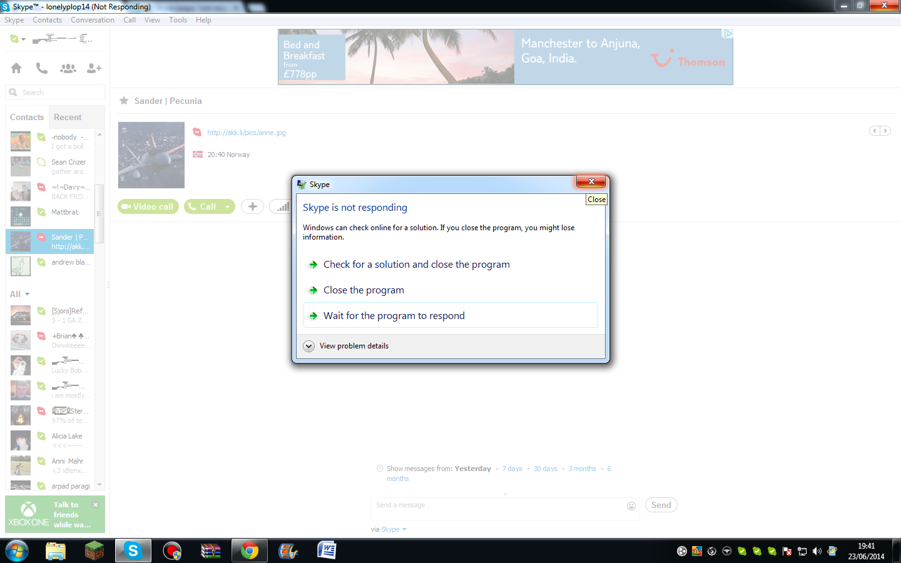The width and height of the screenshot is (901, 563).
Task: Open the call phones dial icon
Action: [42, 68]
